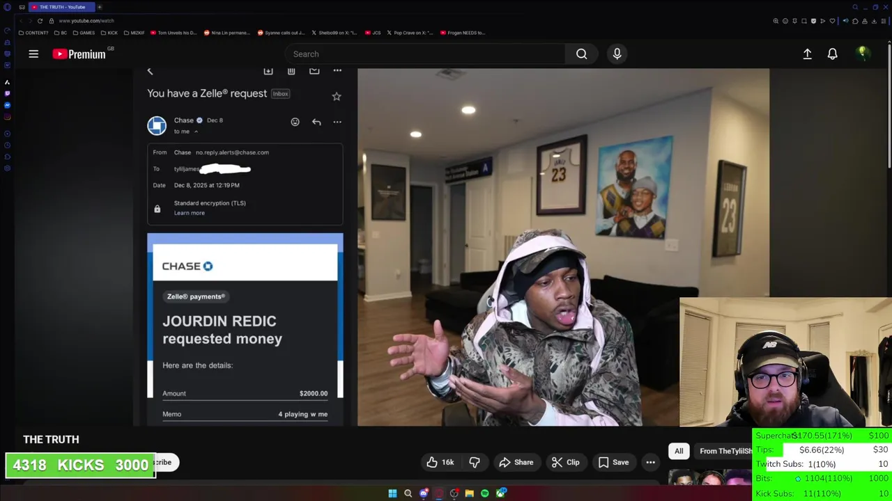
Task: Activate voice search microphone
Action: click(x=617, y=54)
